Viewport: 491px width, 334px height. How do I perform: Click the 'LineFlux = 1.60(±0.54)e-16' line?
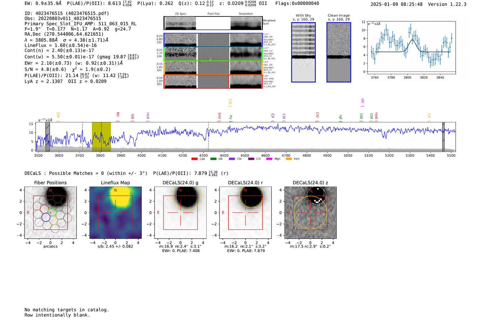61,45
